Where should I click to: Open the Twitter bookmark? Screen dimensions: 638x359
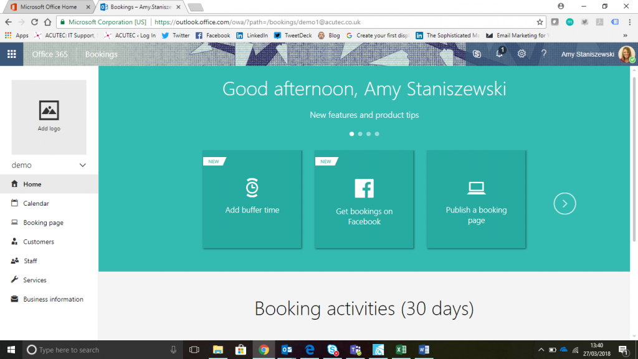(x=176, y=36)
